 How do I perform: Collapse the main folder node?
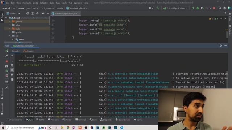pyautogui.click(x=13, y=39)
